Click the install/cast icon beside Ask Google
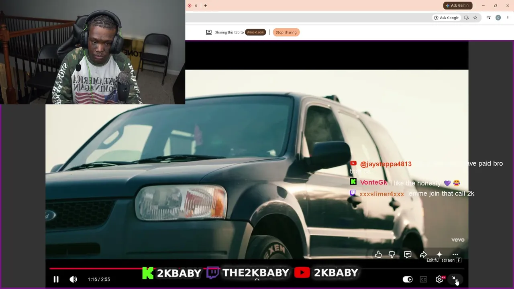This screenshot has height=289, width=514. click(466, 18)
